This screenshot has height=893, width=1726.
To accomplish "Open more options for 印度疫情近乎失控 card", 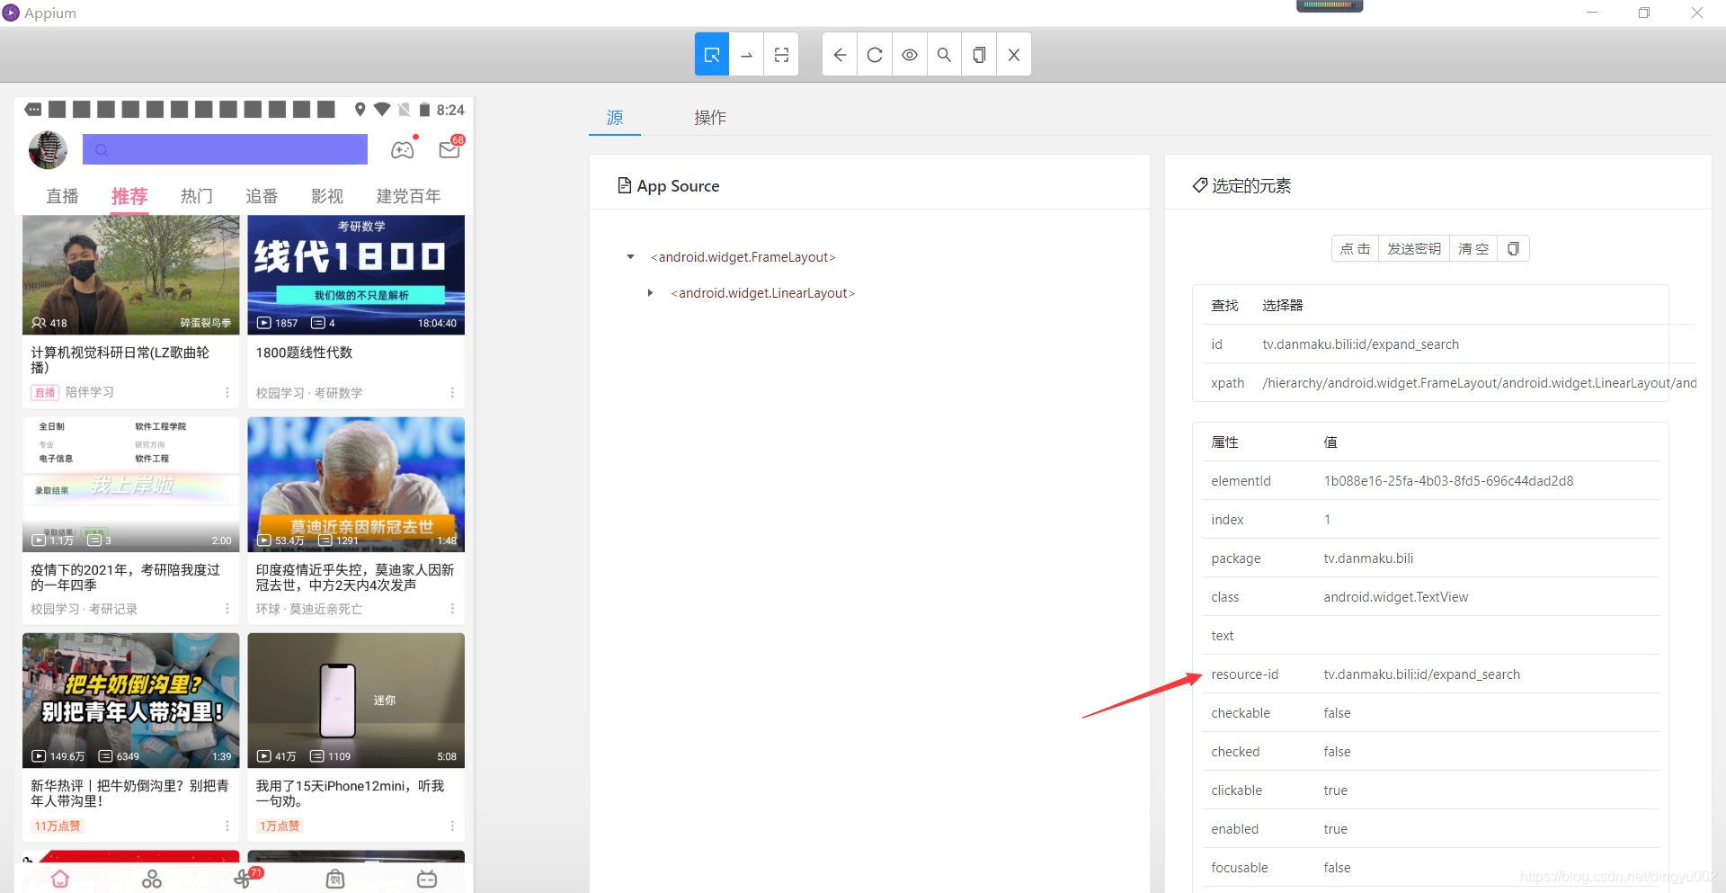I will pyautogui.click(x=452, y=609).
